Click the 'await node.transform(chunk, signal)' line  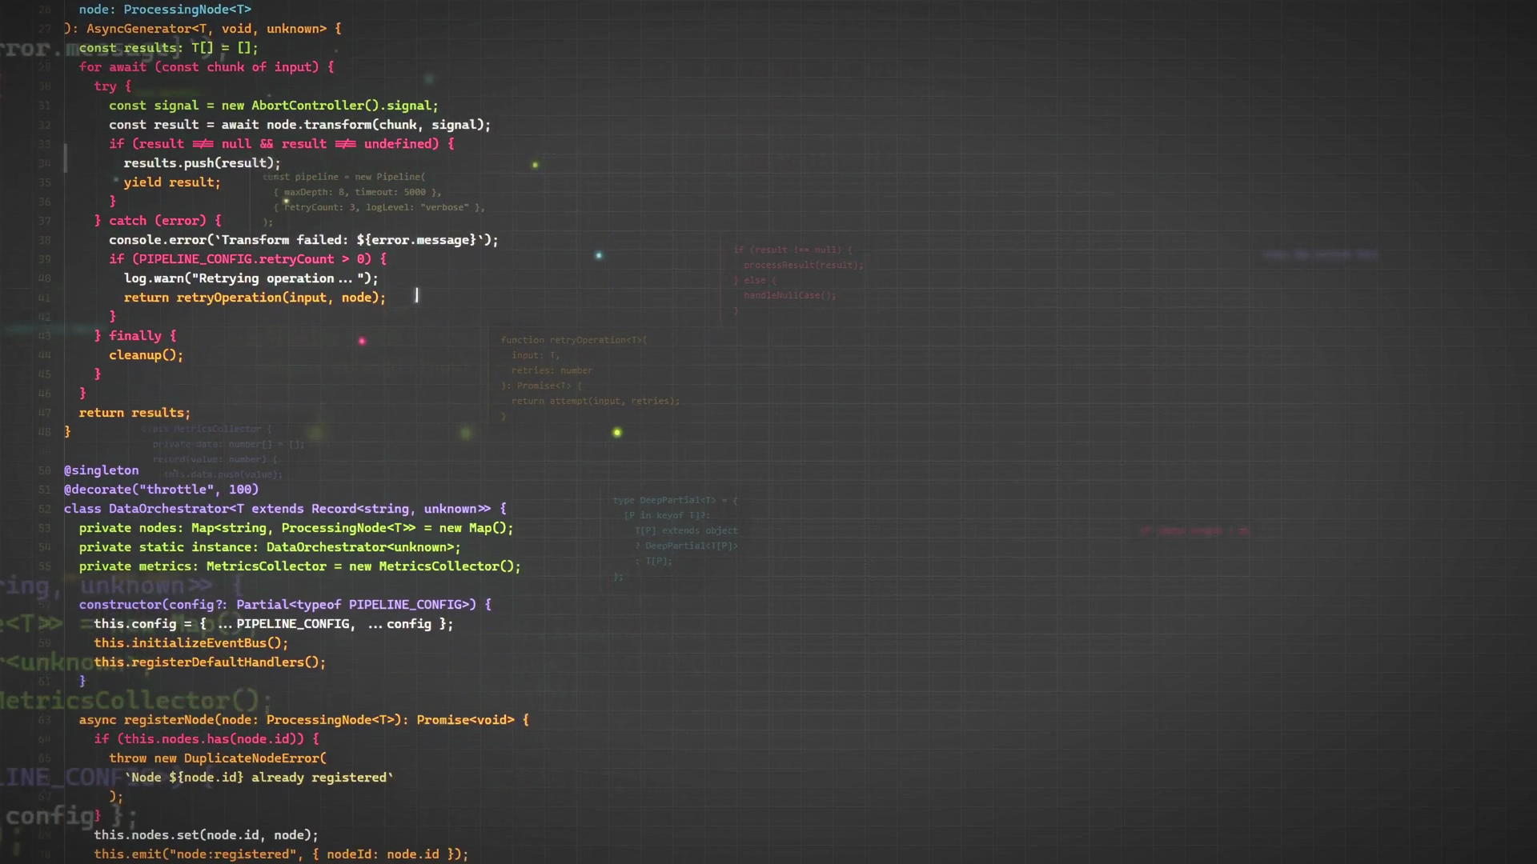click(x=300, y=125)
